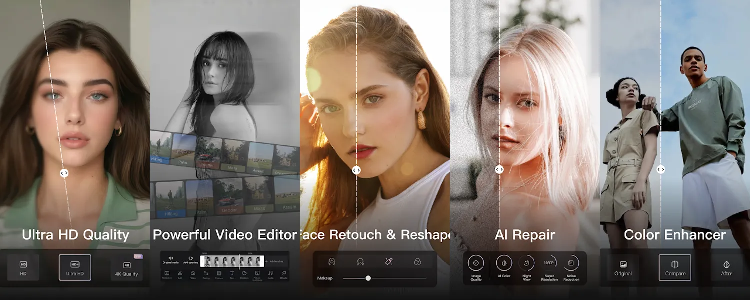Select the Ultra HD quality option
The width and height of the screenshot is (750, 300).
click(75, 267)
